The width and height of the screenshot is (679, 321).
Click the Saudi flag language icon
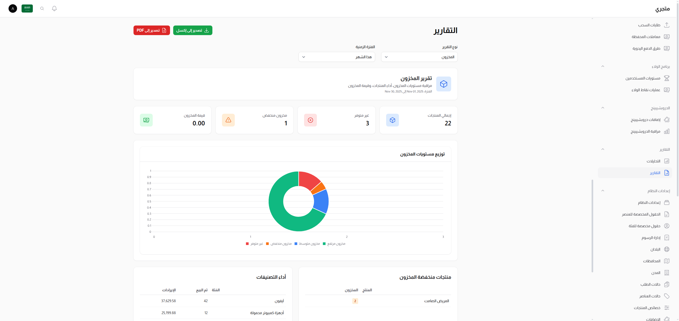[27, 9]
